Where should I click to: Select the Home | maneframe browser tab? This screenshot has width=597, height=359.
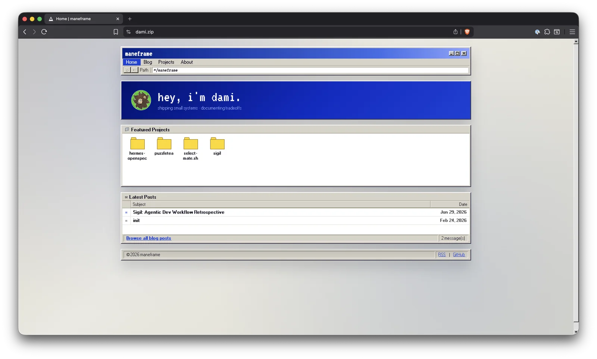(84, 19)
